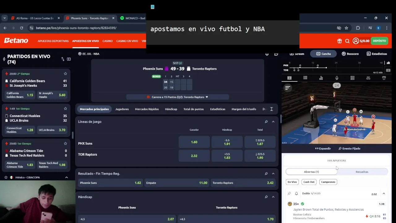Filter bets by En Vivo
This screenshot has height=223, width=396.
click(x=292, y=182)
